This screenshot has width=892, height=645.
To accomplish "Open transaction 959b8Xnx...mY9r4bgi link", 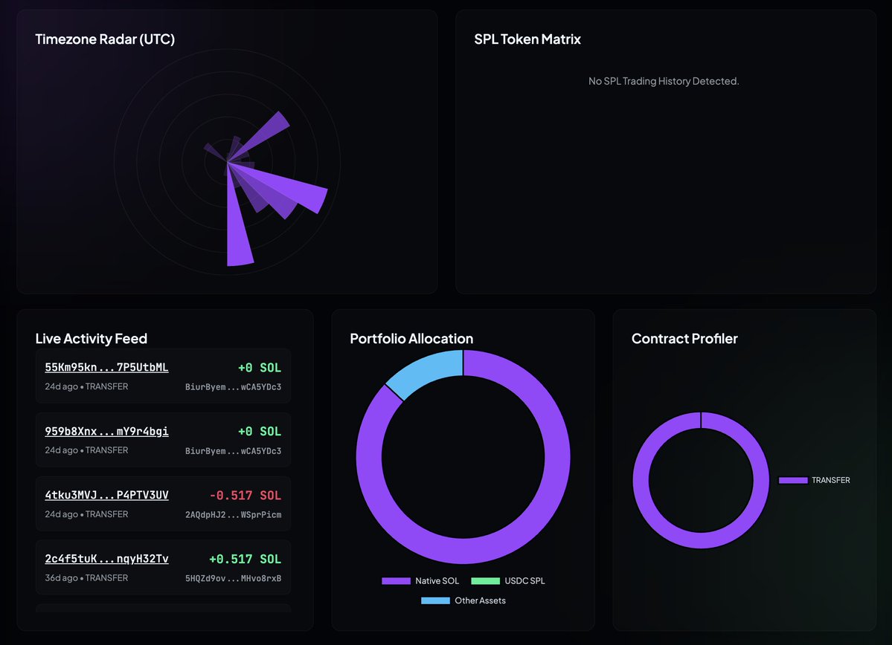I will [106, 431].
